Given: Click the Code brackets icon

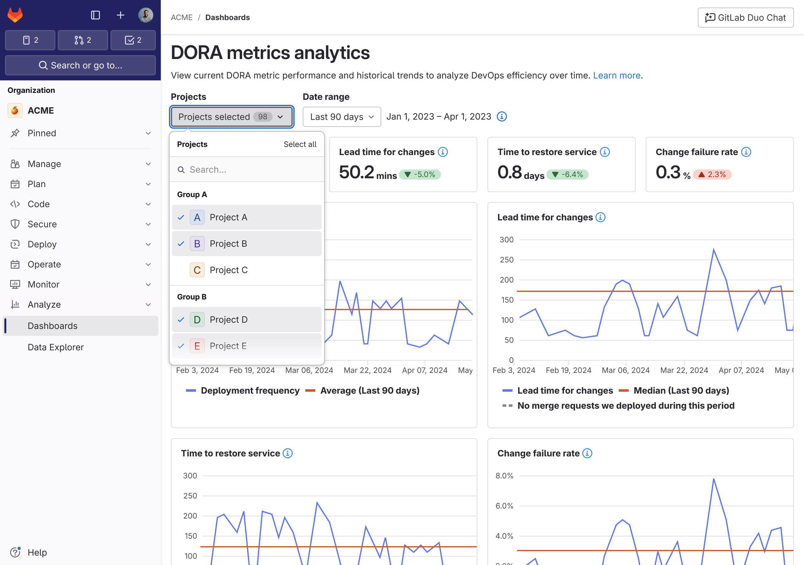Looking at the screenshot, I should pos(15,204).
